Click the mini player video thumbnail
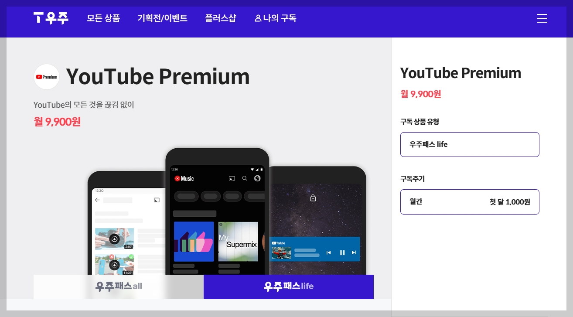The height and width of the screenshot is (317, 573). (281, 253)
